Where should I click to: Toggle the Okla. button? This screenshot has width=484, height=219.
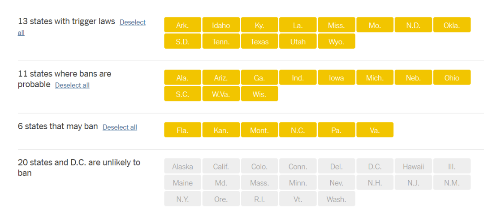(452, 25)
